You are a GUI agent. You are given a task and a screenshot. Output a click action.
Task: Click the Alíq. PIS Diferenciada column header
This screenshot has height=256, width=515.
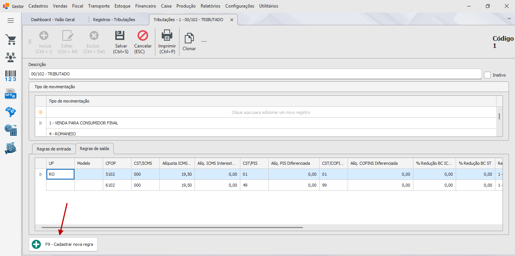pyautogui.click(x=294, y=163)
